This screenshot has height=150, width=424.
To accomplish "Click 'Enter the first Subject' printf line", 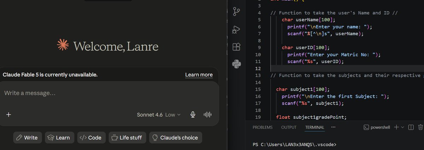I will pyautogui.click(x=335, y=96).
